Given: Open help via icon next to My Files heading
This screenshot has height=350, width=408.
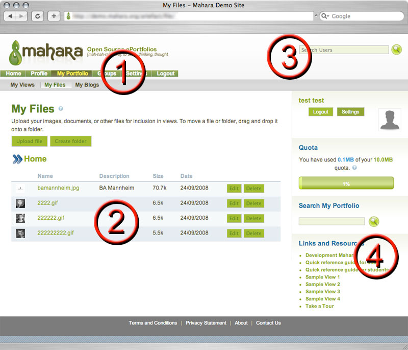Looking at the screenshot, I should click(x=61, y=109).
